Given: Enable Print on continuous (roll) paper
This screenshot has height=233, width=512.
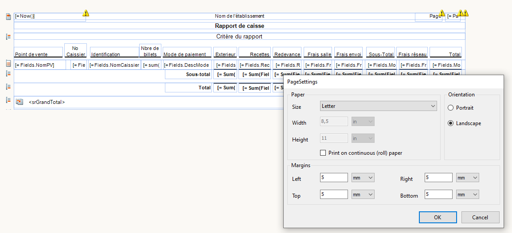Looking at the screenshot, I should click(323, 153).
